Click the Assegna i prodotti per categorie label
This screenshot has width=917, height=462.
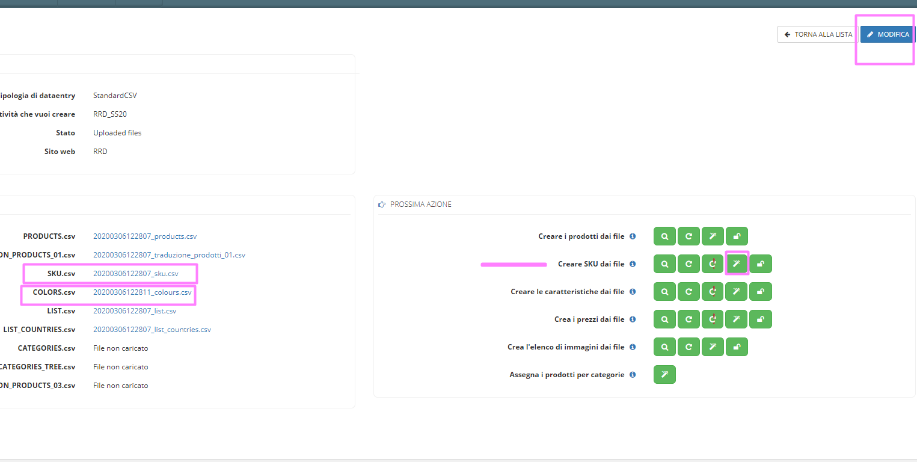567,375
